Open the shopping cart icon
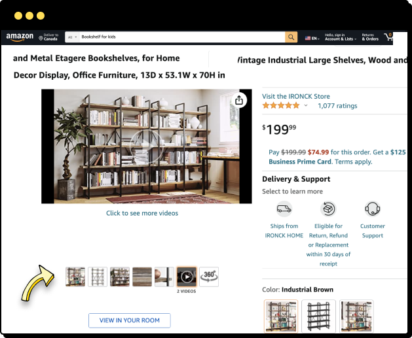 [x=388, y=37]
